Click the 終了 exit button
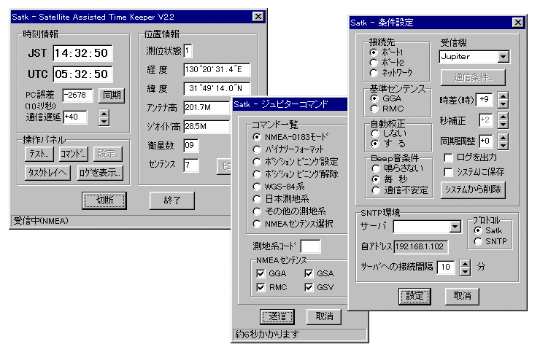 pos(171,200)
